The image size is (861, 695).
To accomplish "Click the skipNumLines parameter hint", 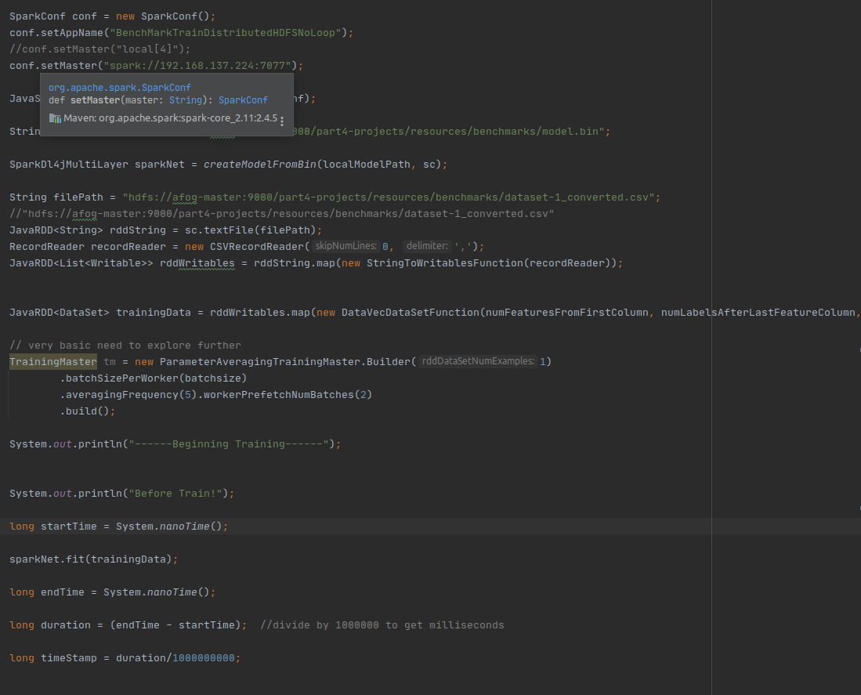I will pyautogui.click(x=346, y=246).
